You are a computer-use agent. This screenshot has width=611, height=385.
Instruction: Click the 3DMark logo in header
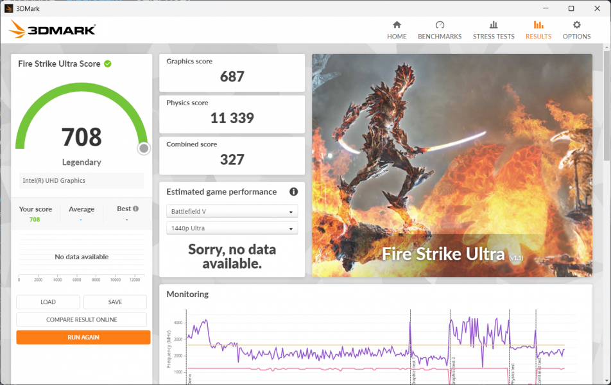point(53,30)
